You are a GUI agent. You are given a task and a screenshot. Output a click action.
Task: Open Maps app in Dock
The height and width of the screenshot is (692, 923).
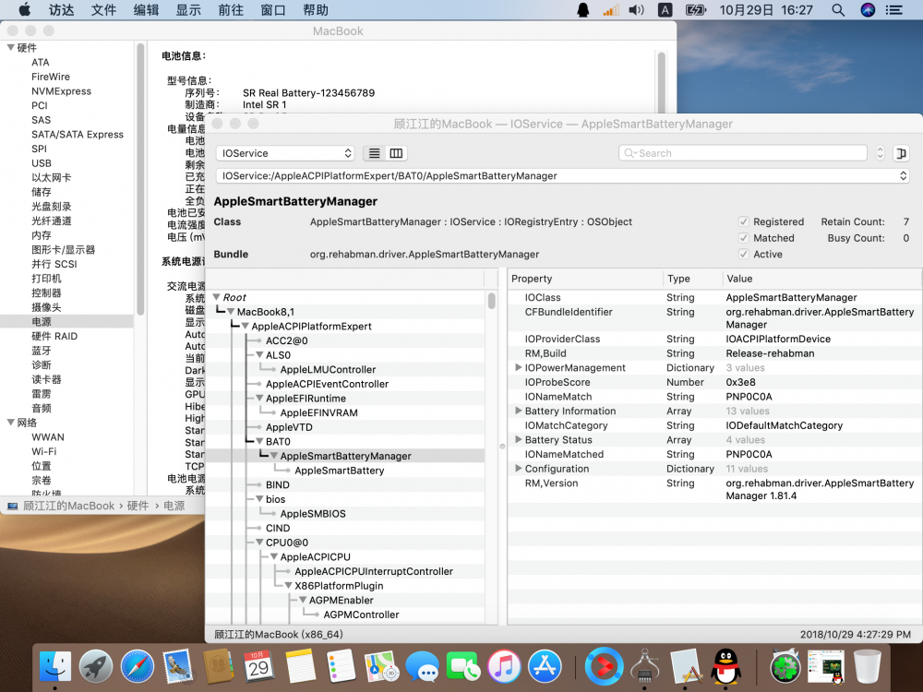pyautogui.click(x=381, y=666)
